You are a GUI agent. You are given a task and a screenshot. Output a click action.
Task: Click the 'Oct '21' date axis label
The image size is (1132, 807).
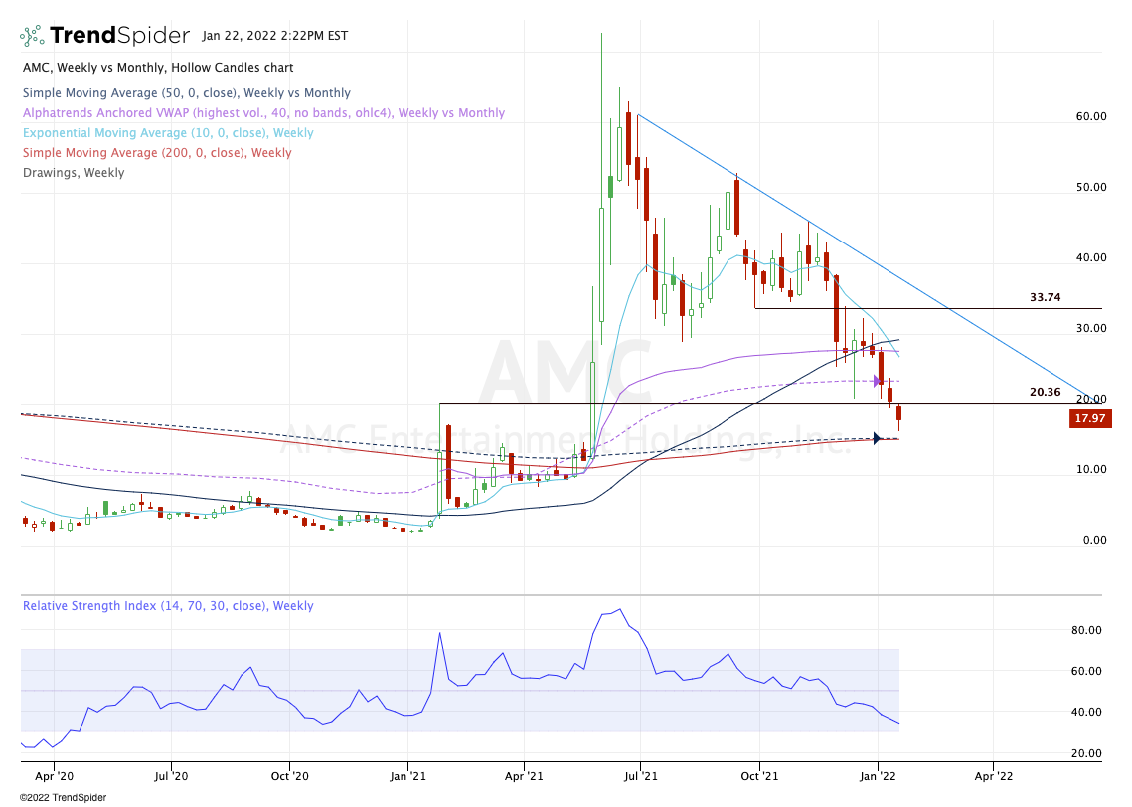[759, 776]
